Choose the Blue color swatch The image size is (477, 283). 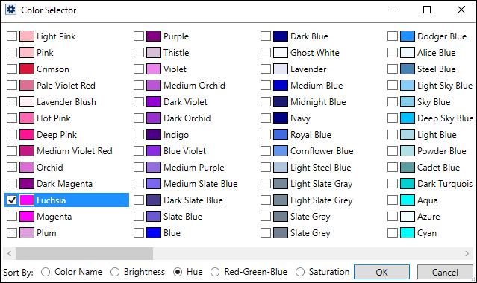pos(154,233)
